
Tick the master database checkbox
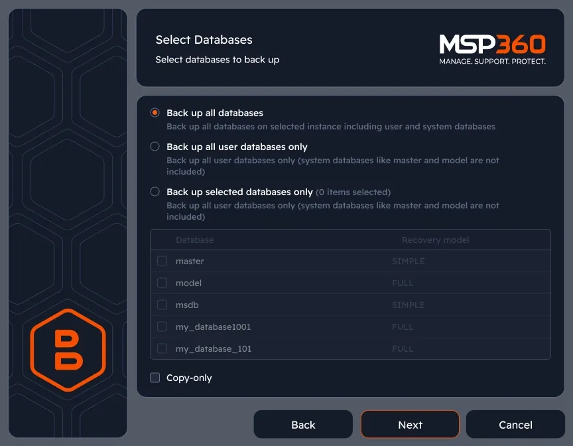point(162,261)
